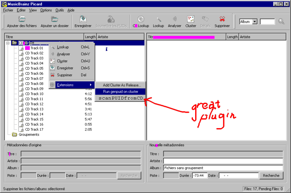Screen dimensions: 291x193
Task: Click the 5:56 length of Track 11
Action: click(x=89, y=99)
